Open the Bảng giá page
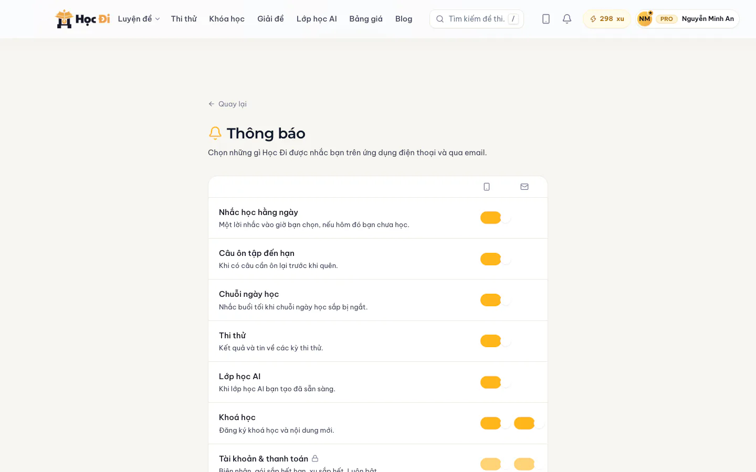 tap(366, 19)
